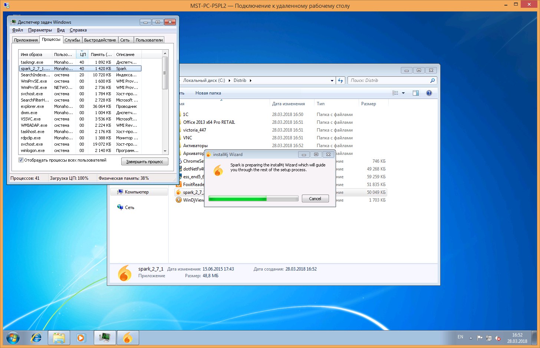The height and width of the screenshot is (348, 540).
Task: Click Distrib in the address breadcrumb
Action: coord(240,80)
